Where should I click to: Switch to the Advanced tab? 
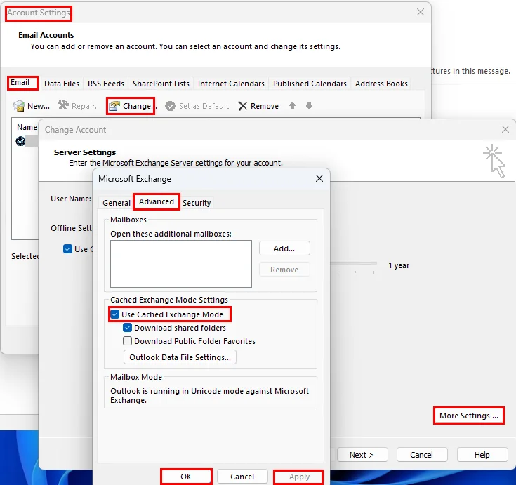coord(157,201)
